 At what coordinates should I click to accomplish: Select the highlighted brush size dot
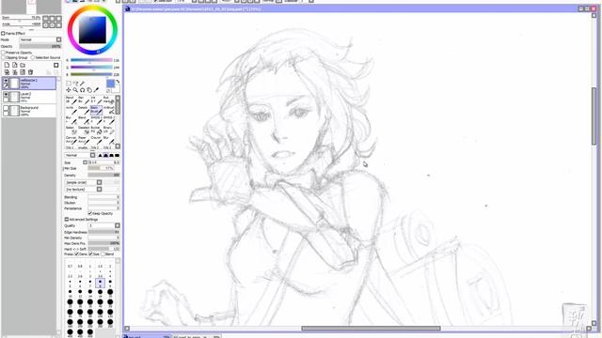(x=101, y=284)
